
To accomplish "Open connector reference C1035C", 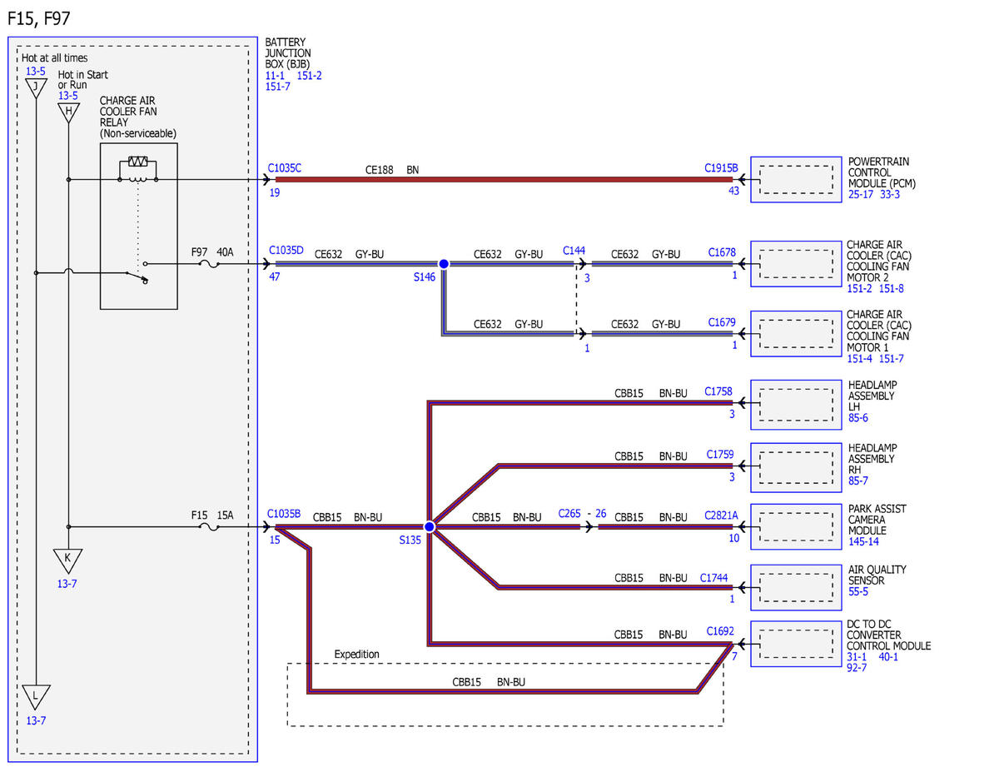I will tap(285, 168).
